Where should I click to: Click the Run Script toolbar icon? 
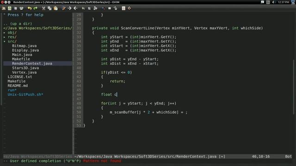pyautogui.click(x=96, y=8)
